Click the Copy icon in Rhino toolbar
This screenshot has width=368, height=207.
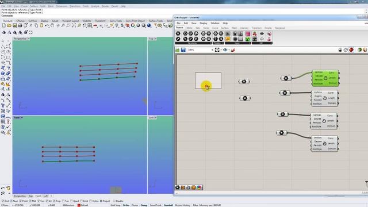tap(36, 25)
